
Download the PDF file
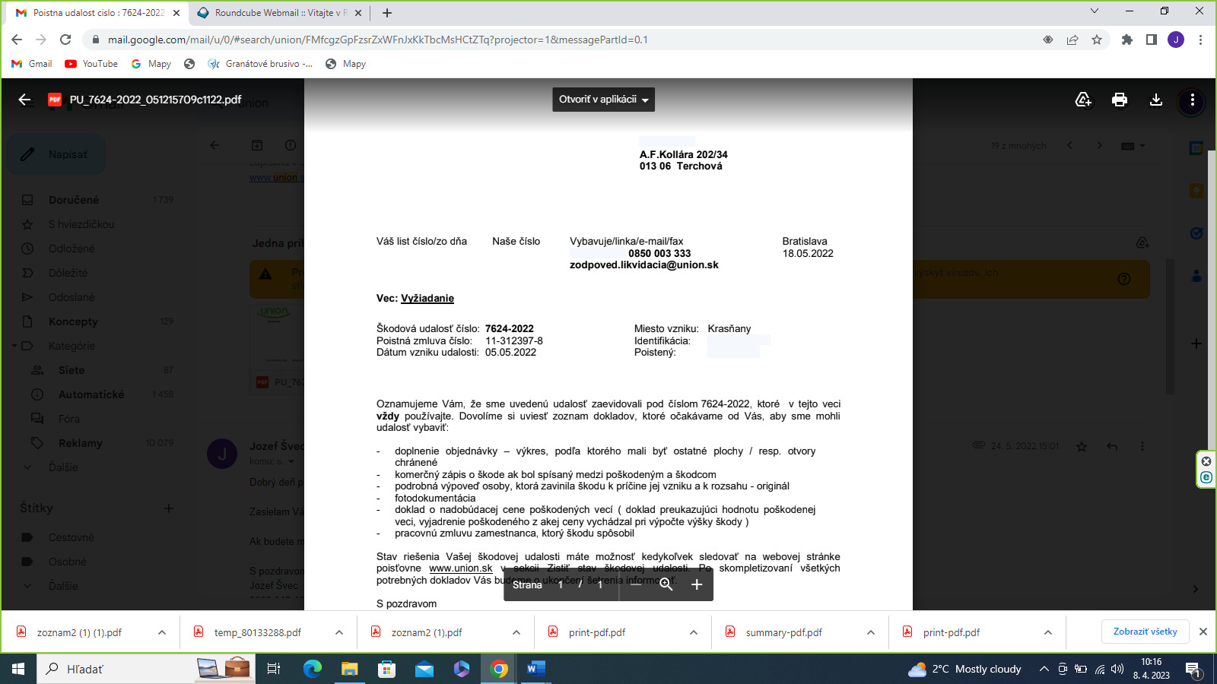coord(1156,100)
